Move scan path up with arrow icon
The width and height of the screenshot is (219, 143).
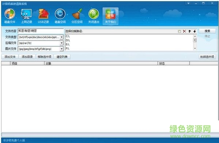point(189,31)
